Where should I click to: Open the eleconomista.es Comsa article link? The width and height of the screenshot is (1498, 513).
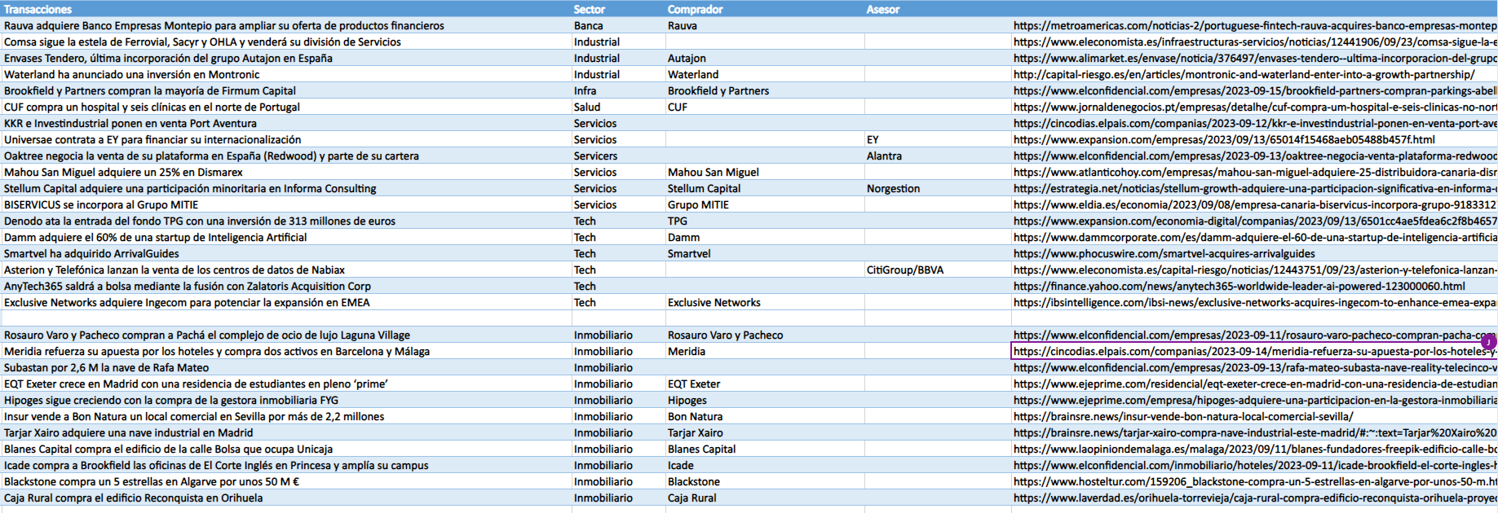(x=1254, y=42)
